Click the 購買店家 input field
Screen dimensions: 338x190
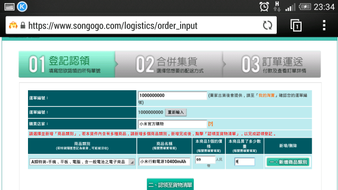coord(173,124)
